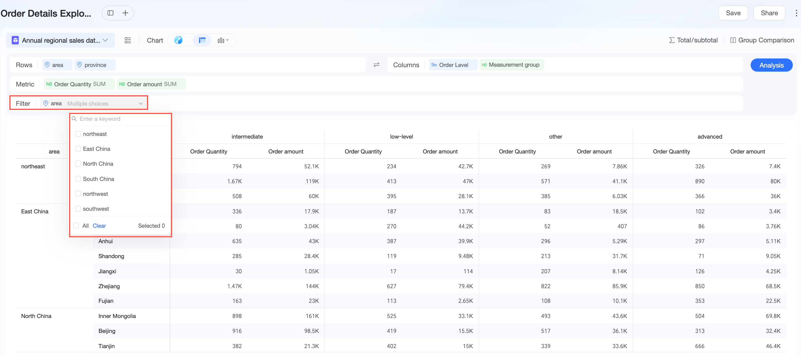Save the exploration

click(x=733, y=13)
